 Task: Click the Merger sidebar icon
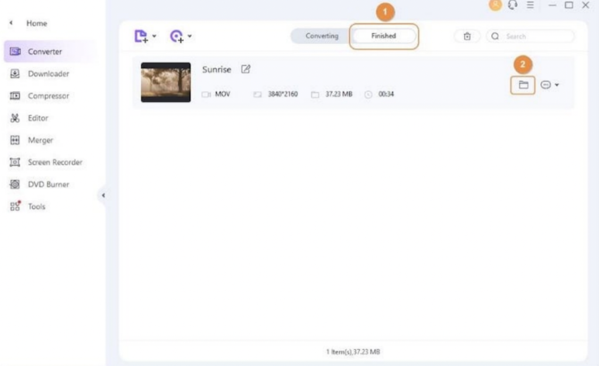click(x=15, y=140)
